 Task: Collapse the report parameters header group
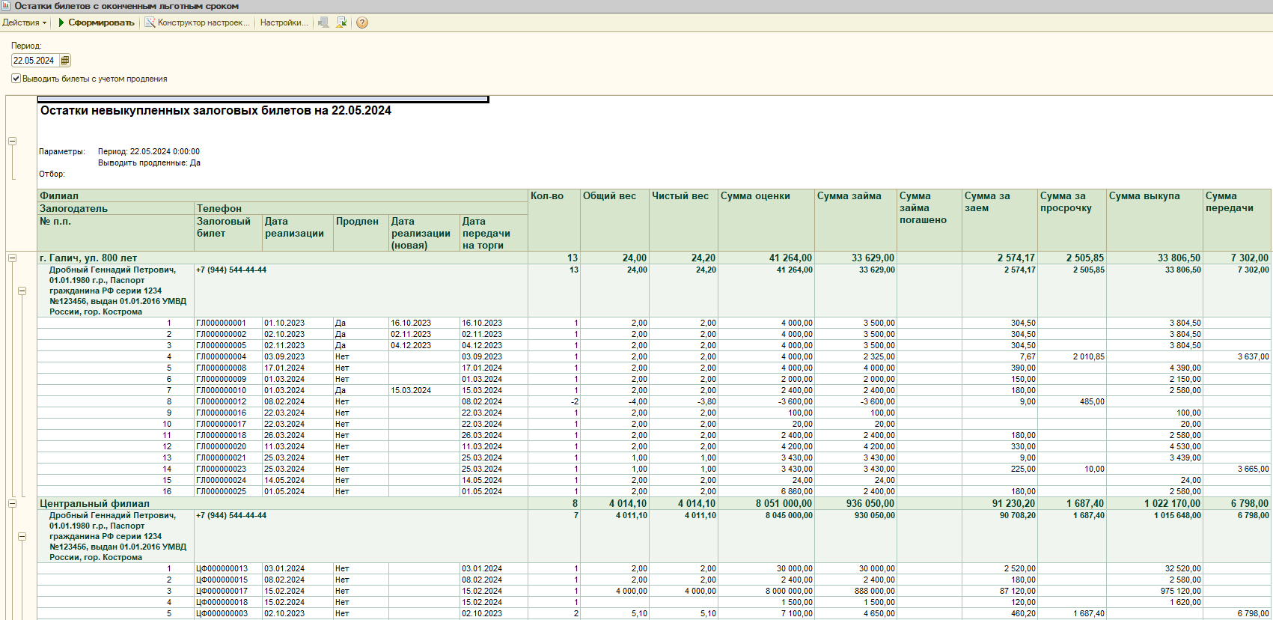[x=12, y=141]
